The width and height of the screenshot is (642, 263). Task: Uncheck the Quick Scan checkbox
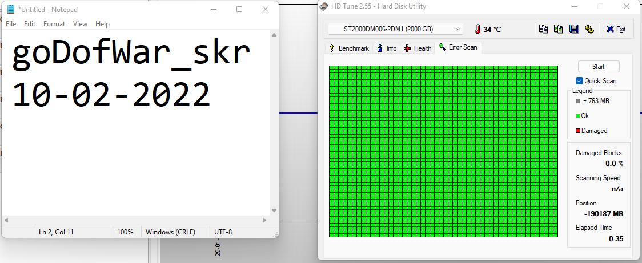[x=579, y=81]
